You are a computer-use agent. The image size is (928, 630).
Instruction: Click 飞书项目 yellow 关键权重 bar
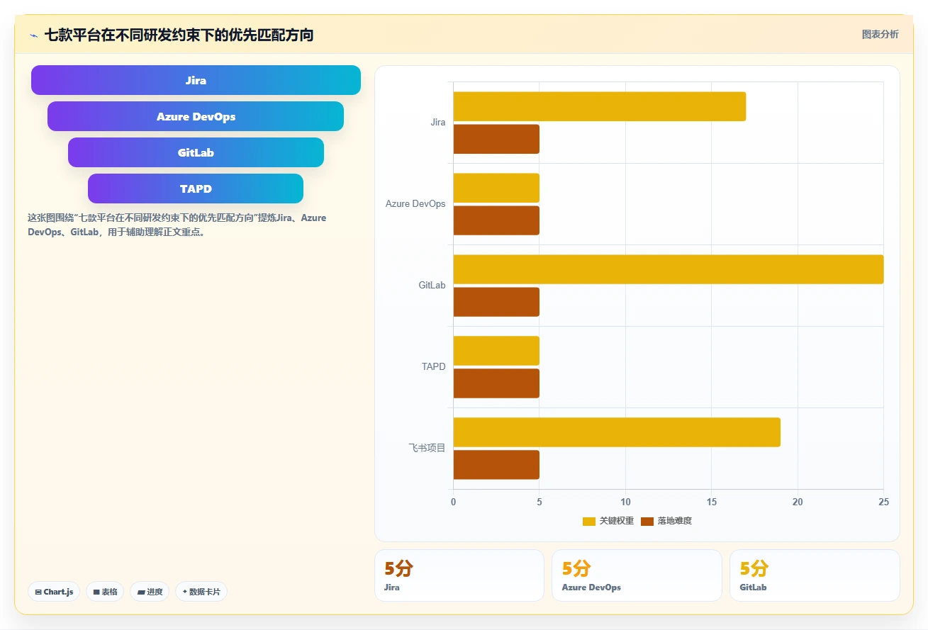617,432
